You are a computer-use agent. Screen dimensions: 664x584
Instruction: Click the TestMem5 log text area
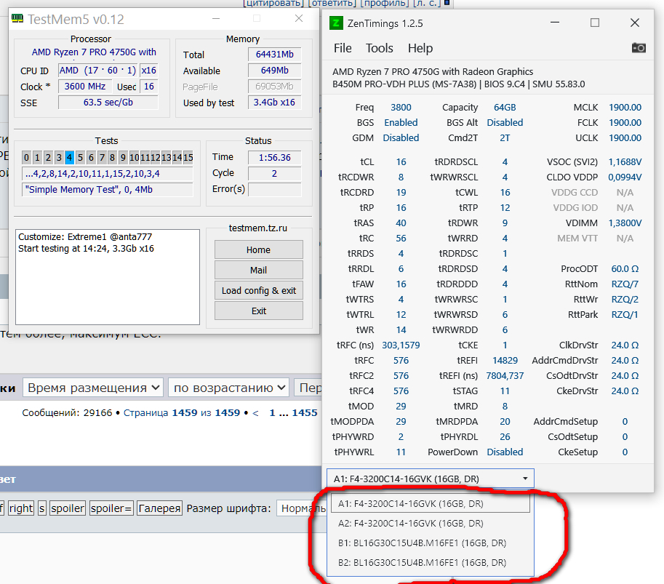point(108,277)
